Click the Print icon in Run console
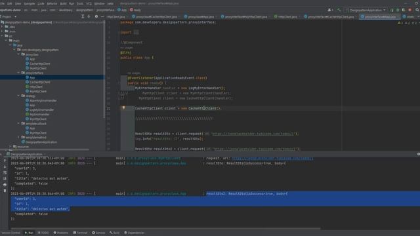 coord(5,184)
